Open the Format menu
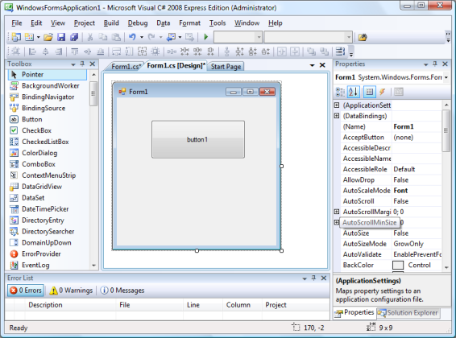 click(189, 23)
